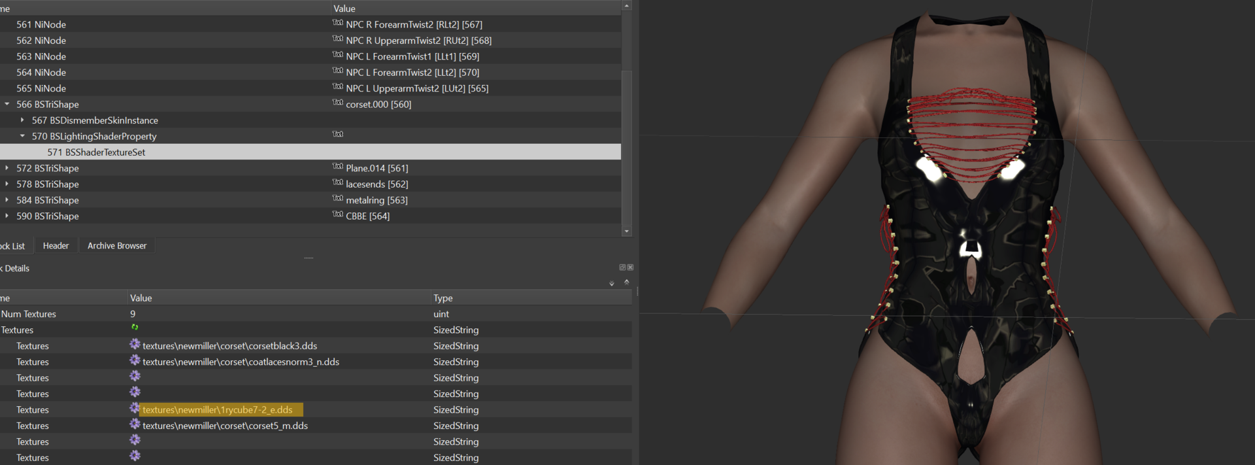Image resolution: width=1255 pixels, height=465 pixels.
Task: Click the metalring [563] value
Action: click(x=376, y=200)
